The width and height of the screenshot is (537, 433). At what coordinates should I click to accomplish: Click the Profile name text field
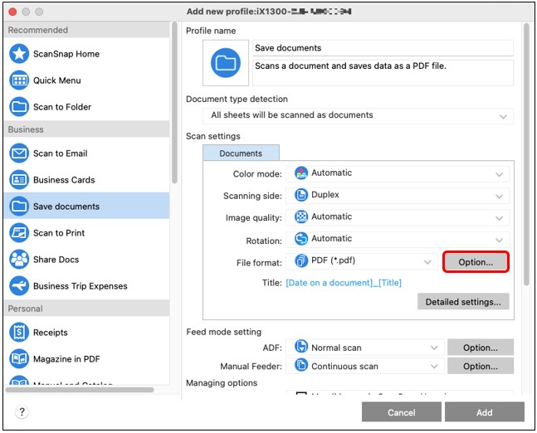(383, 48)
